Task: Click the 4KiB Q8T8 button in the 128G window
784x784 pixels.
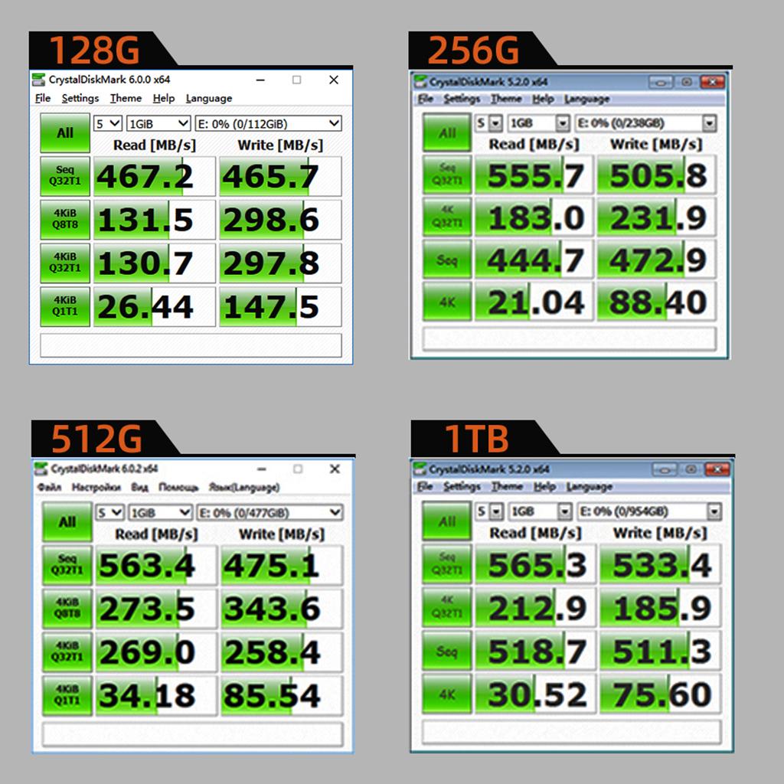Action: coord(65,220)
